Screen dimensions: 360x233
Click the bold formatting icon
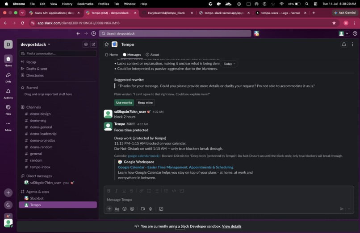109,191
